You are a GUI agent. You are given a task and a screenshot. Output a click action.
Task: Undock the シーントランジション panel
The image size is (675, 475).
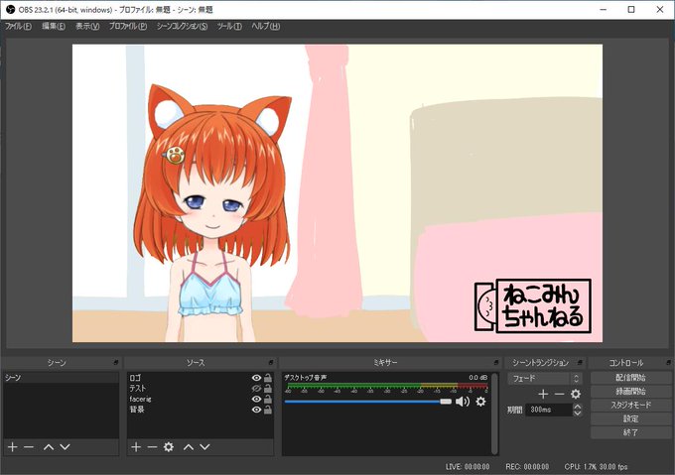(580, 362)
